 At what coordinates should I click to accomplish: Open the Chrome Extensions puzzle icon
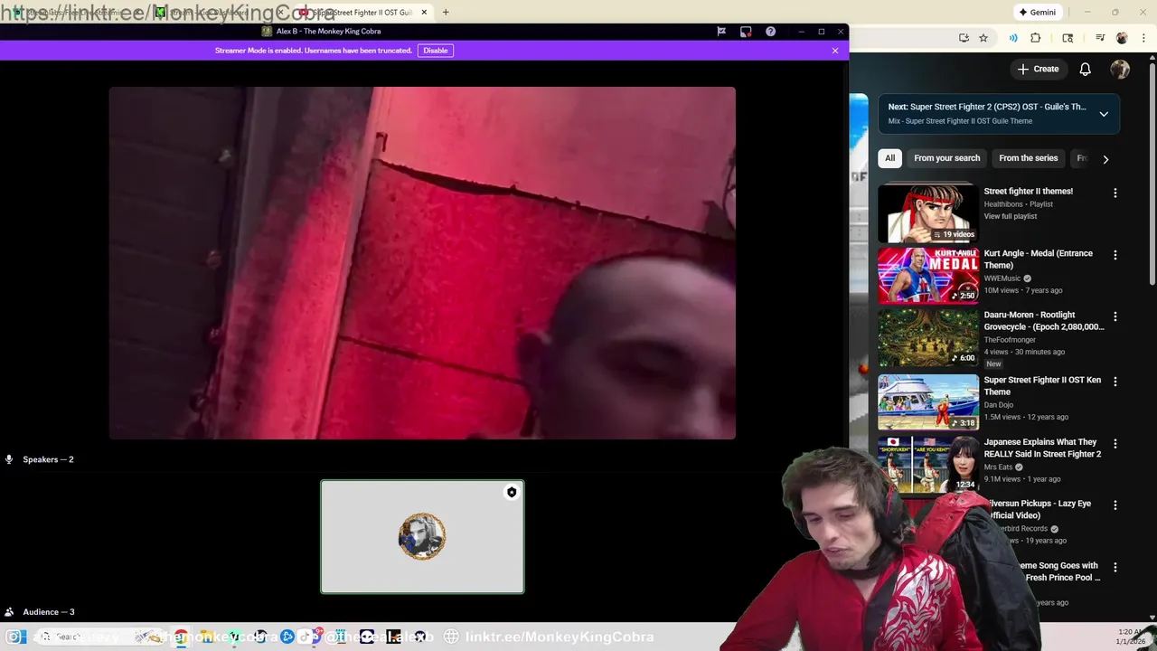point(1036,38)
